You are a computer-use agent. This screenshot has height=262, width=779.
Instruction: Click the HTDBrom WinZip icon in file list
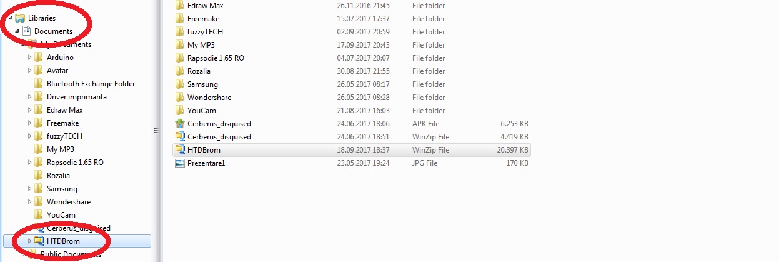coord(180,150)
